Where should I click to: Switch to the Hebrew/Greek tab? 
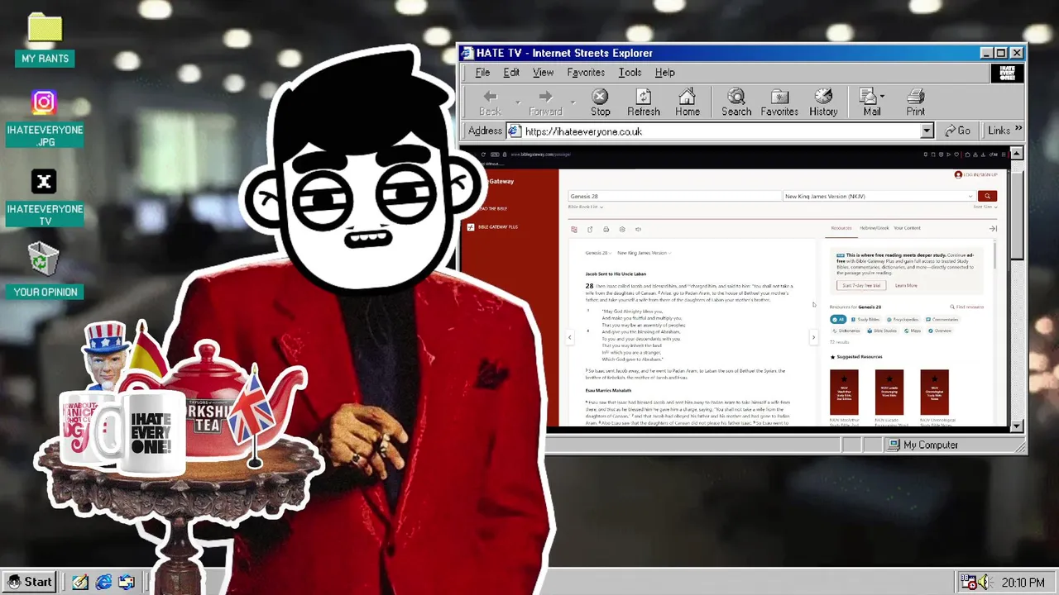pyautogui.click(x=874, y=228)
